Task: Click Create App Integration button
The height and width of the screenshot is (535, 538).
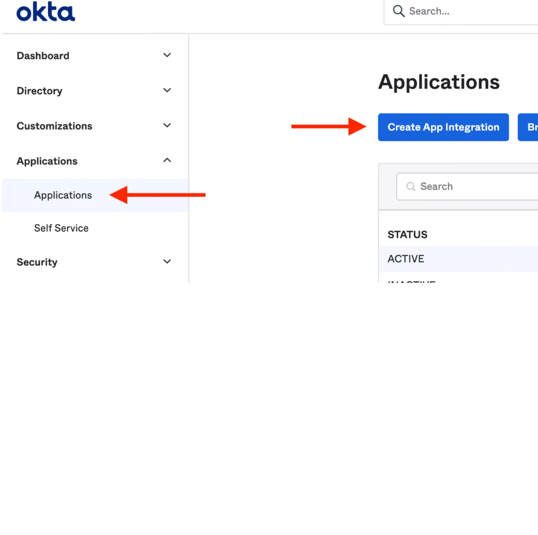Action: click(443, 127)
